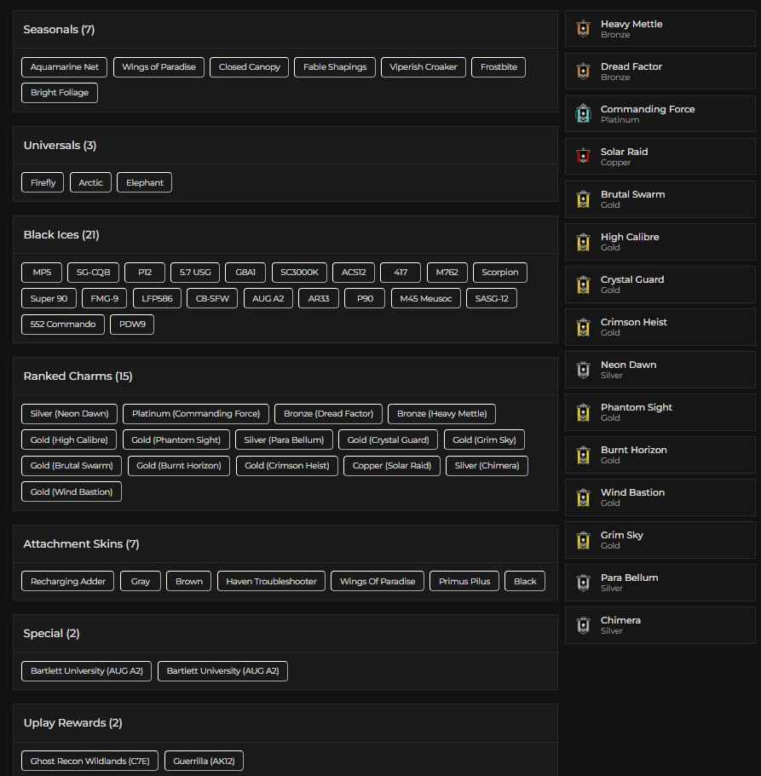The width and height of the screenshot is (761, 776).
Task: Click the Grim Sky Gold charm icon
Action: 584,539
